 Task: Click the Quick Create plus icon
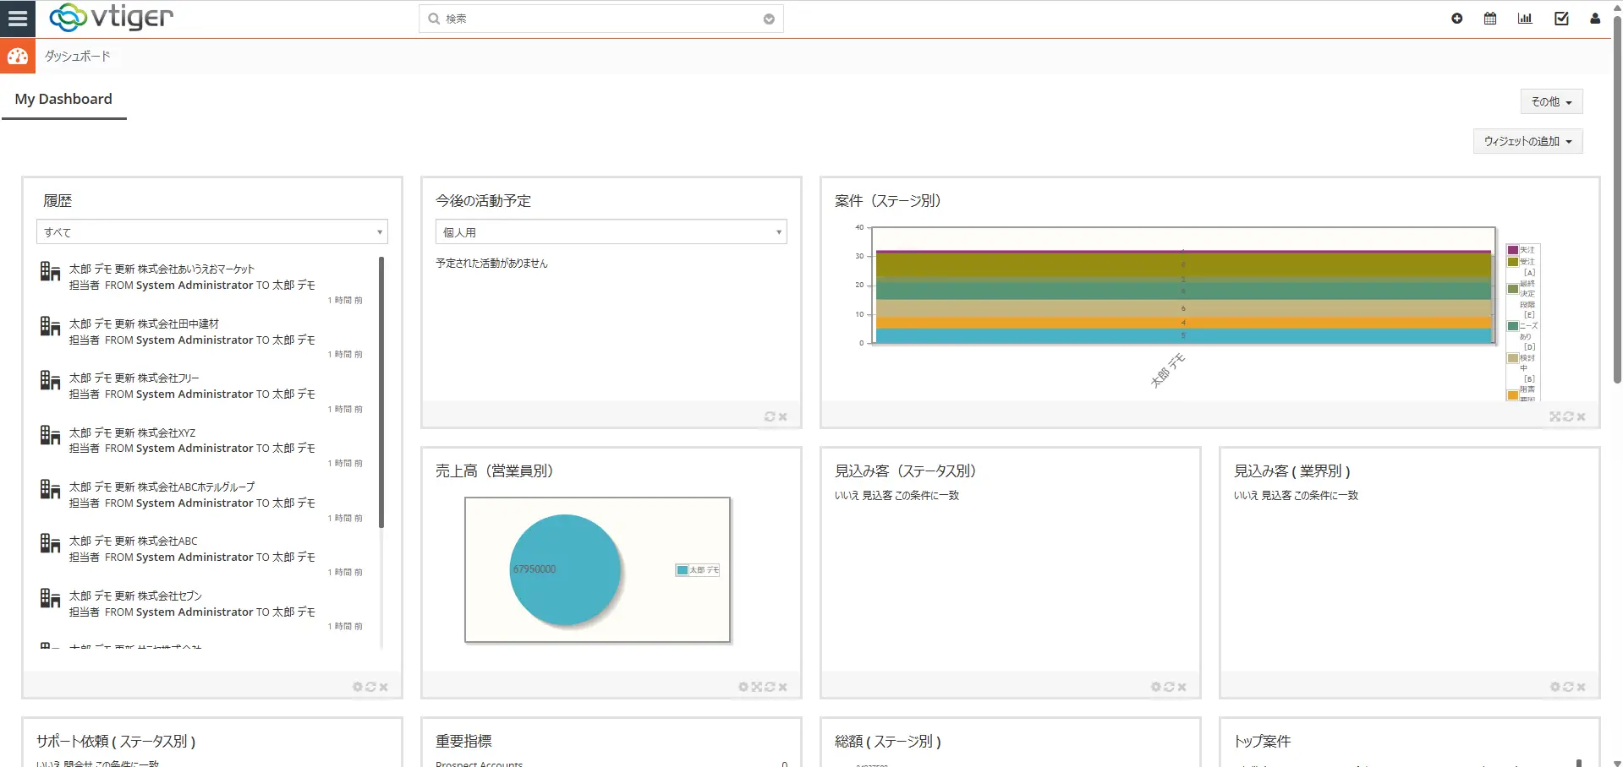[x=1456, y=19]
